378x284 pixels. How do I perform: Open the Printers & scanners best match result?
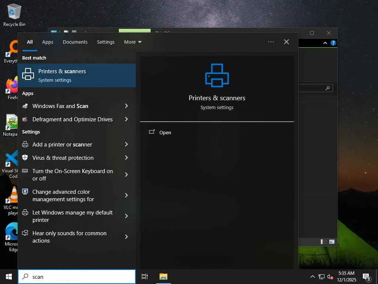[77, 75]
